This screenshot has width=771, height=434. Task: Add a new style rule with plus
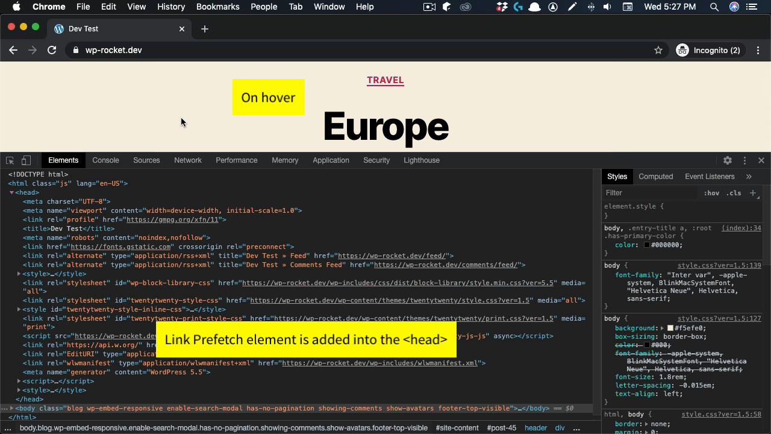pyautogui.click(x=752, y=193)
